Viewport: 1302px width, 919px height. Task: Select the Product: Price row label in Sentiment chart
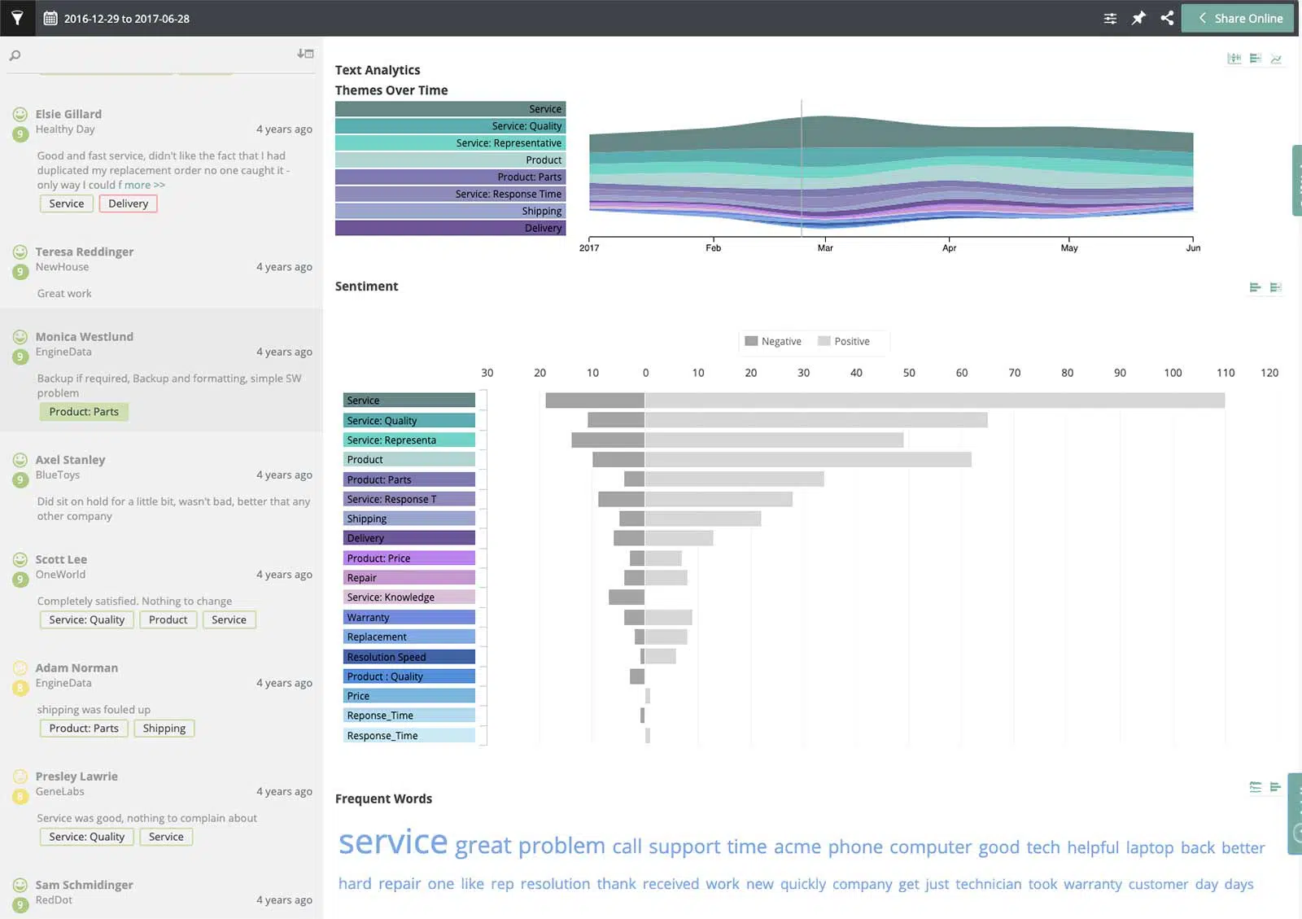pyautogui.click(x=409, y=558)
